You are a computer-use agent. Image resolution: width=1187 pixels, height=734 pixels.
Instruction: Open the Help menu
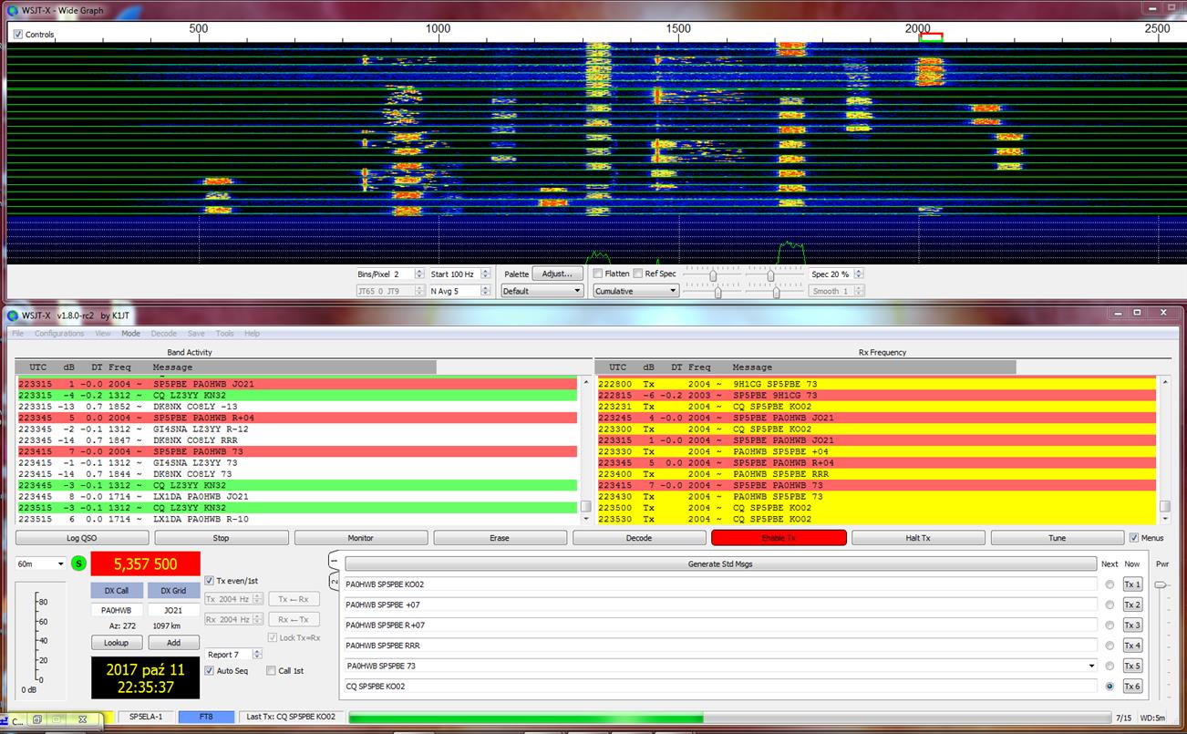252,334
